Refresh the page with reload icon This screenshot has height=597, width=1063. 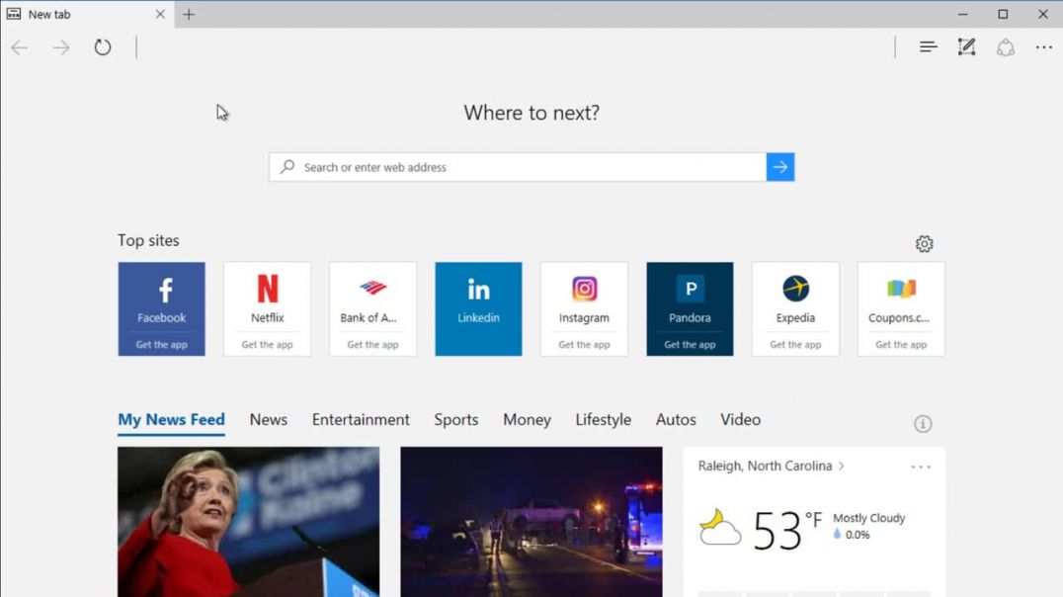pyautogui.click(x=103, y=47)
